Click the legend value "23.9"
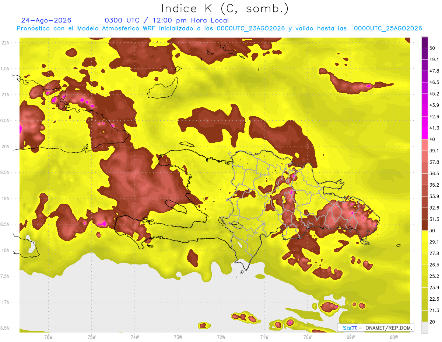 click(x=435, y=288)
